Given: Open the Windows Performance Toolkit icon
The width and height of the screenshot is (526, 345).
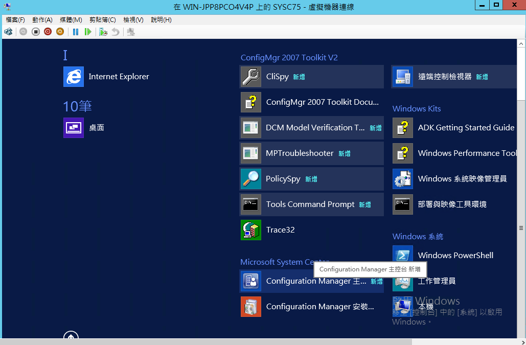Looking at the screenshot, I should (x=403, y=153).
